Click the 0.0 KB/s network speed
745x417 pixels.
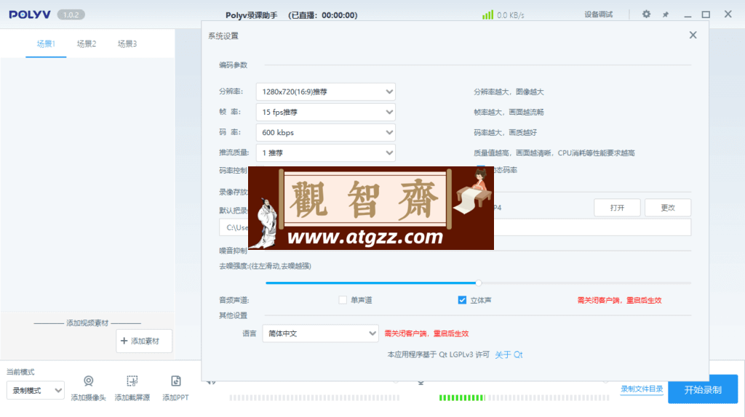pos(510,15)
